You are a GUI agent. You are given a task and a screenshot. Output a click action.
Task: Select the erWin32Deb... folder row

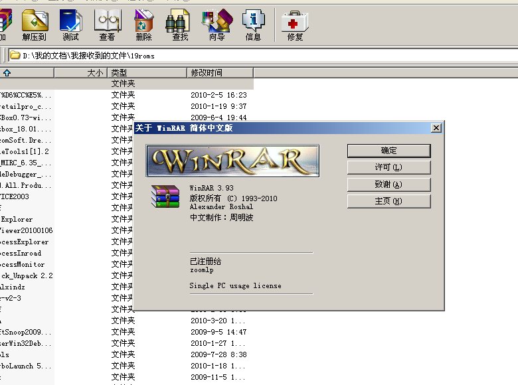point(127,343)
